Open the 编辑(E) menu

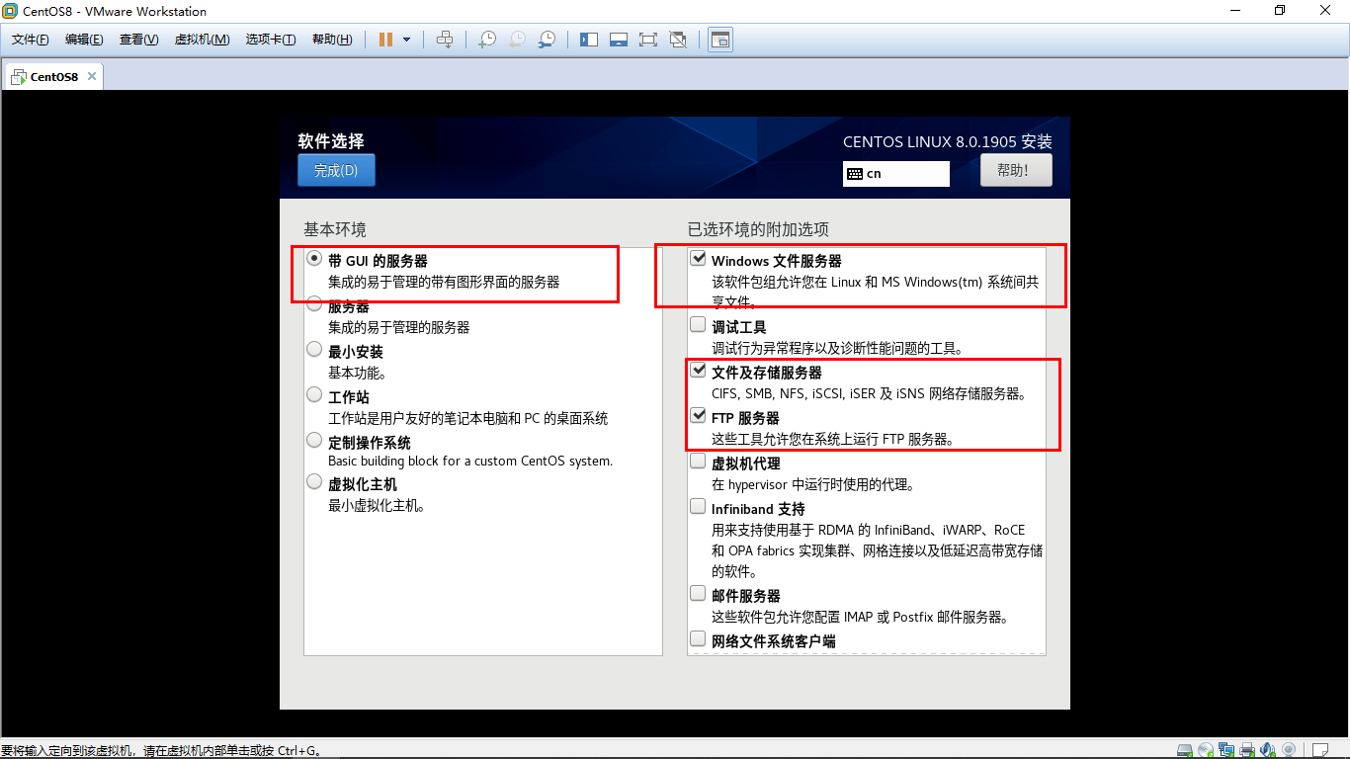click(84, 40)
